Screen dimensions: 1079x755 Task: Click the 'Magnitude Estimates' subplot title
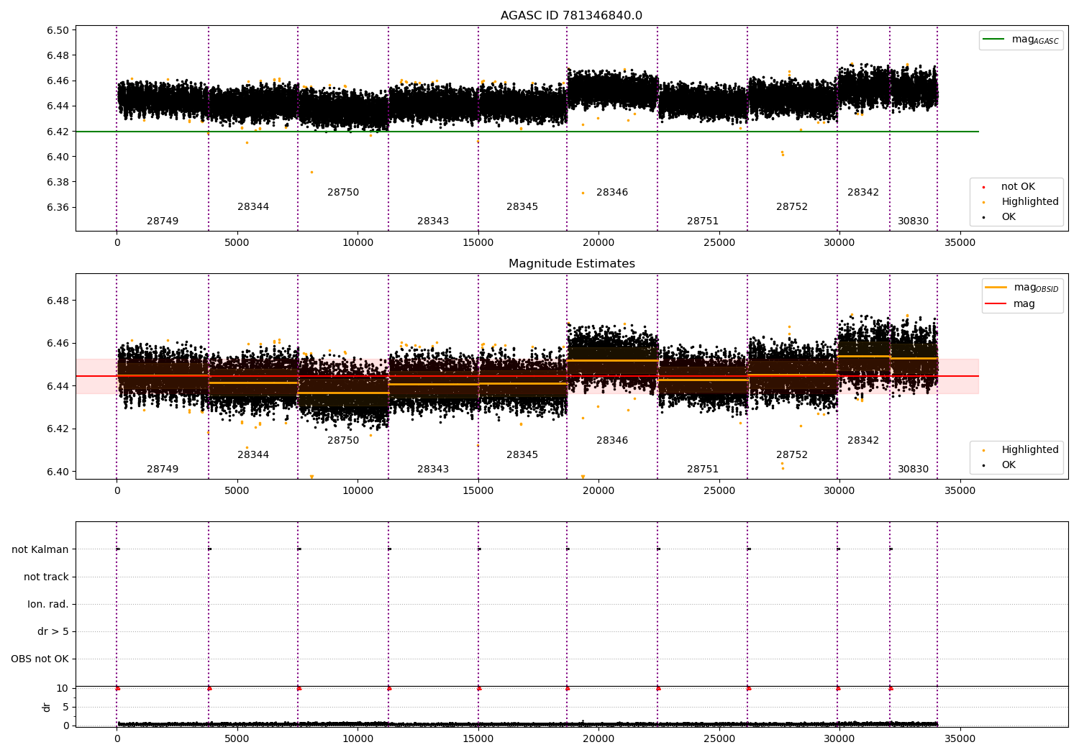pos(571,264)
